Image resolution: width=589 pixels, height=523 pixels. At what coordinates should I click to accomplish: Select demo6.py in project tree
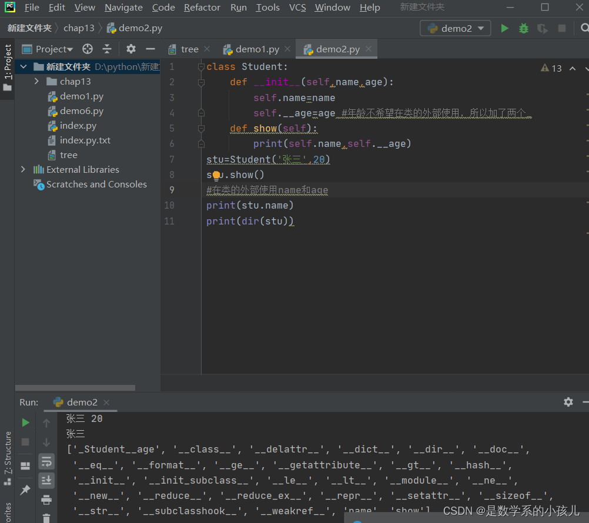coord(75,111)
